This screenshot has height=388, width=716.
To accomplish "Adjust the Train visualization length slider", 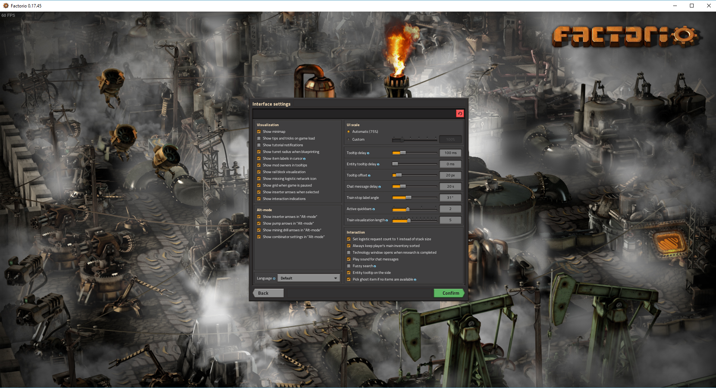I will [x=414, y=220].
